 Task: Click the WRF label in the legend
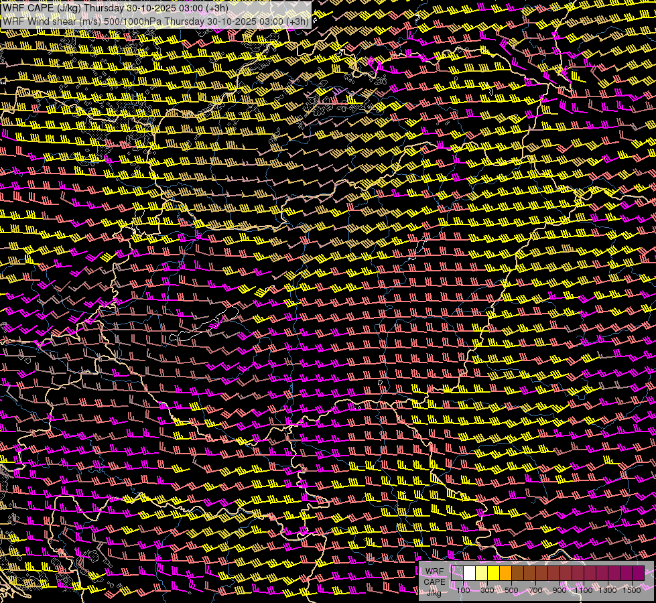tap(435, 572)
